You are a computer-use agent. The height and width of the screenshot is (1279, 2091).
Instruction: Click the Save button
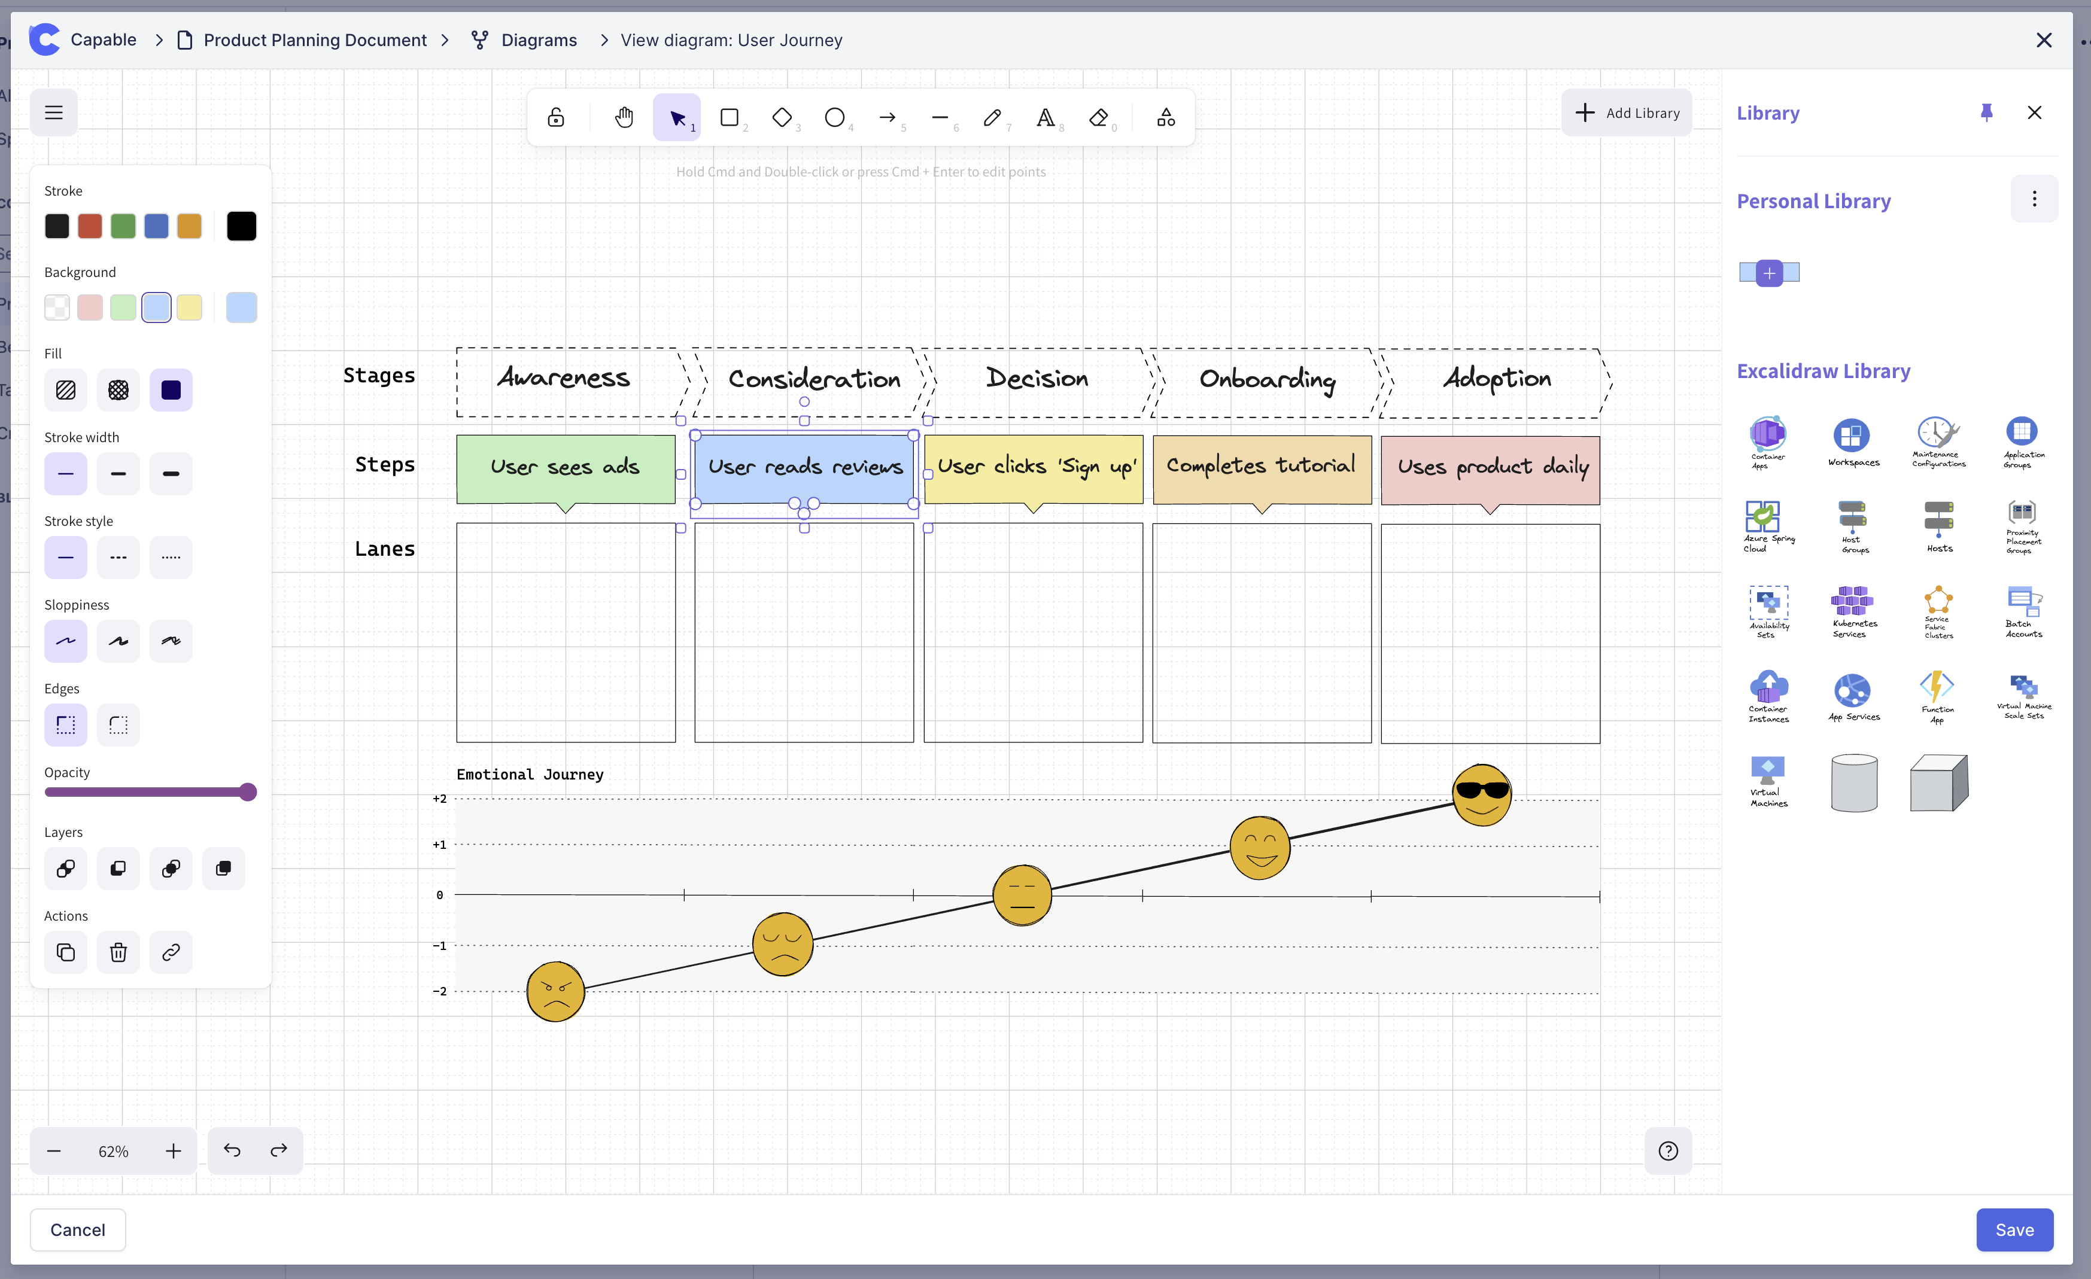(x=2013, y=1229)
